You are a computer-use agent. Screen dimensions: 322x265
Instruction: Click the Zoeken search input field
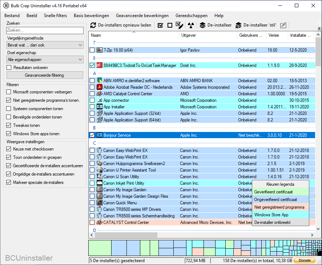45,31
